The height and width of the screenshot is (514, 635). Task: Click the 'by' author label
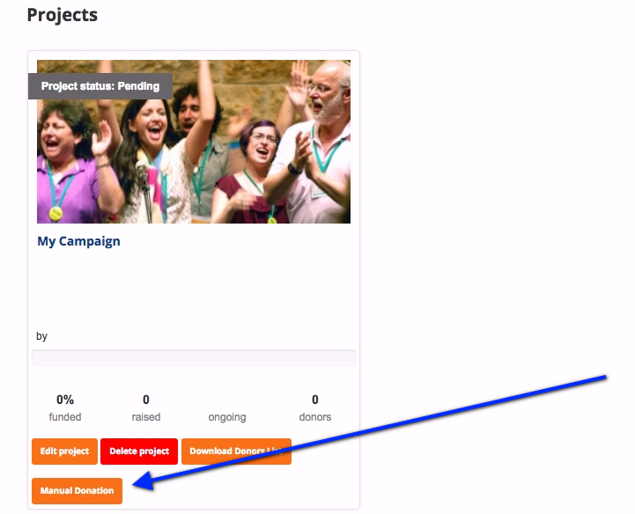(41, 336)
